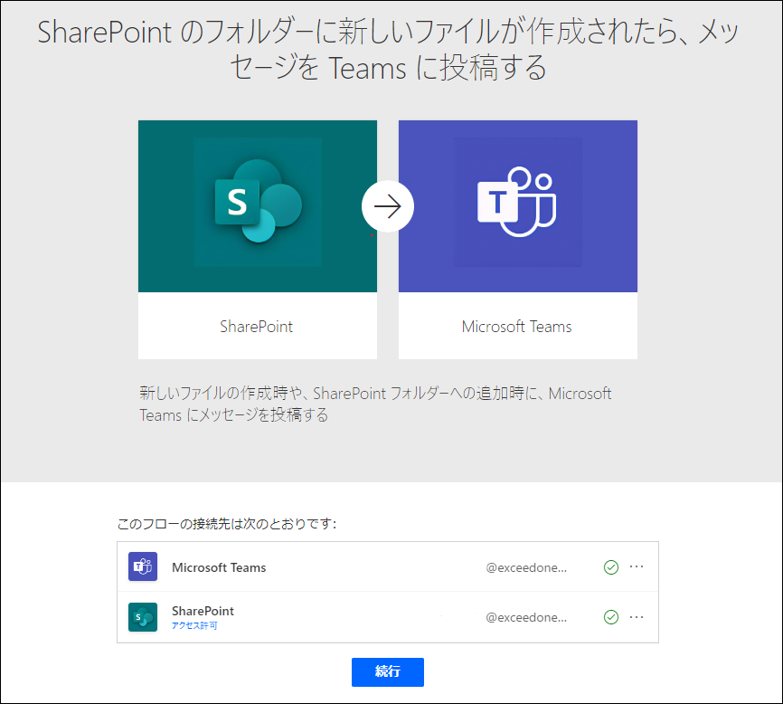Click the large Microsoft Teams logo tile
783x704 pixels.
coord(518,205)
